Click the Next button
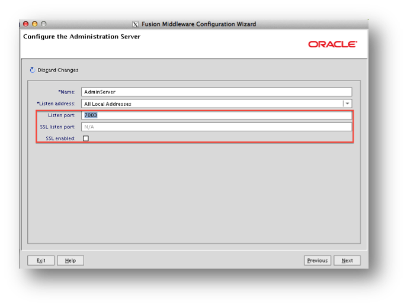Screen dimensions: 407x307 [x=347, y=261]
